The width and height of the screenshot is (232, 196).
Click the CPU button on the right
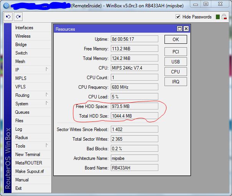click(176, 71)
